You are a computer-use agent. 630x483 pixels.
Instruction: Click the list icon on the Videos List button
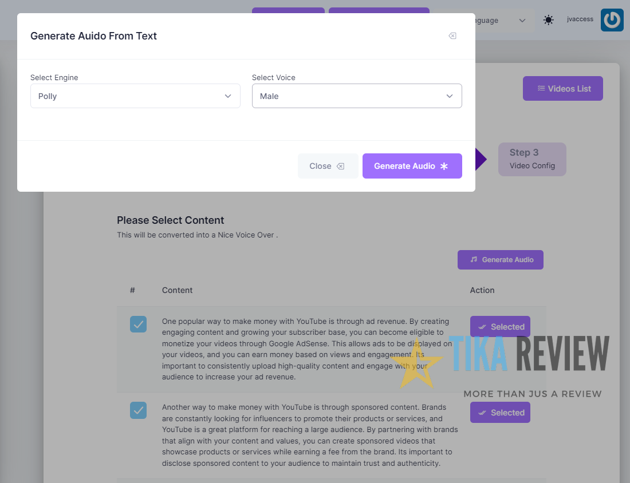click(x=541, y=88)
